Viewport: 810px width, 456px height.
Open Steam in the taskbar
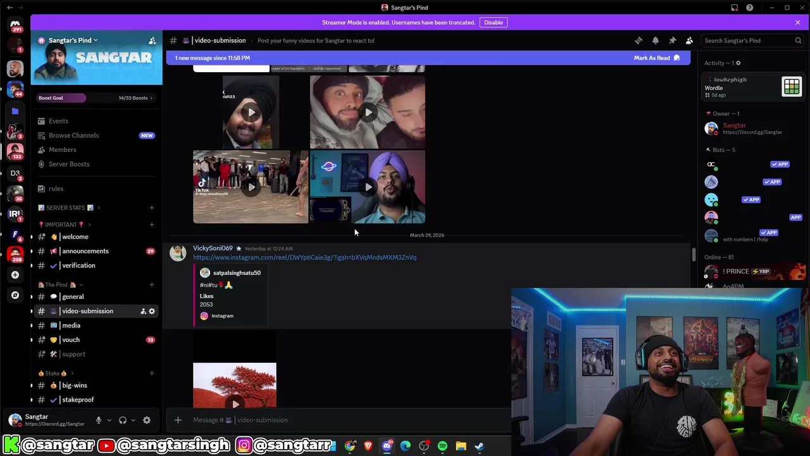(479, 446)
